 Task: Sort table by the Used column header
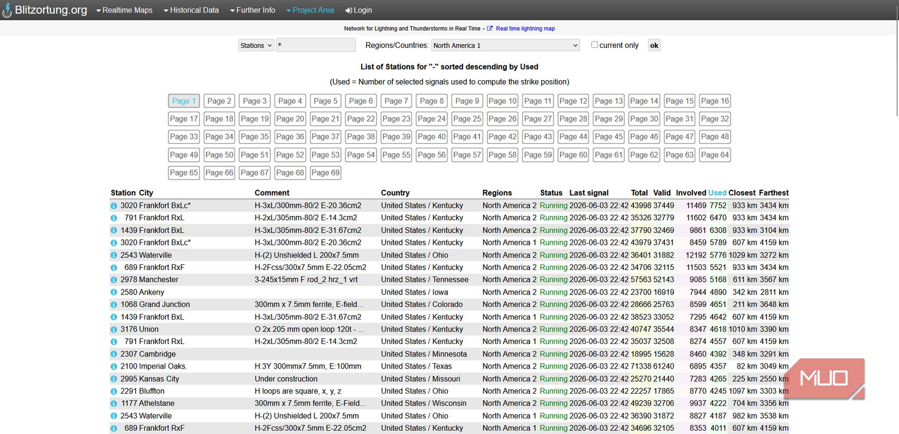coord(717,193)
